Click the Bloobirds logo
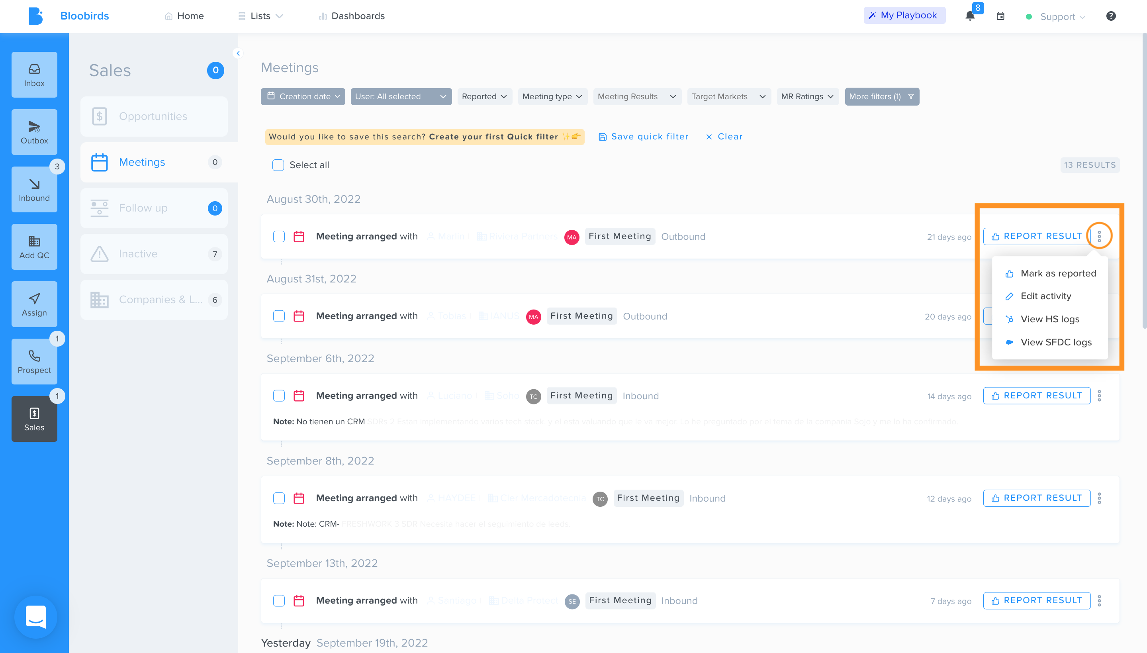Viewport: 1147px width, 653px height. (35, 16)
